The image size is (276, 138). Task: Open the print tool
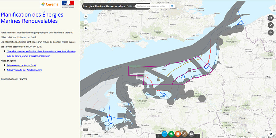click(270, 18)
